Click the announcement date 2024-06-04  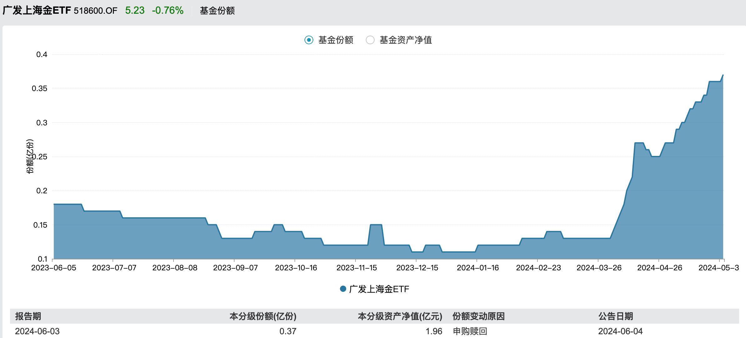tap(620, 331)
